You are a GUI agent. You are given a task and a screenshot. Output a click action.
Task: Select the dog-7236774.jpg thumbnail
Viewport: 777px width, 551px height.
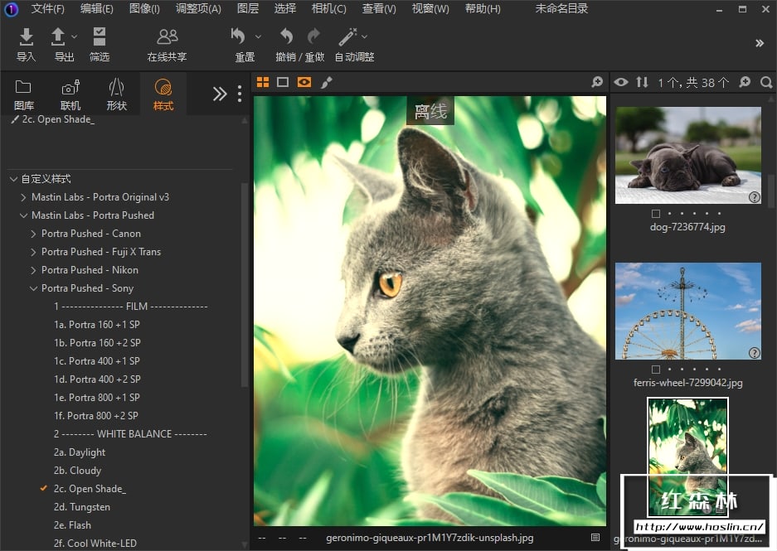[687, 155]
